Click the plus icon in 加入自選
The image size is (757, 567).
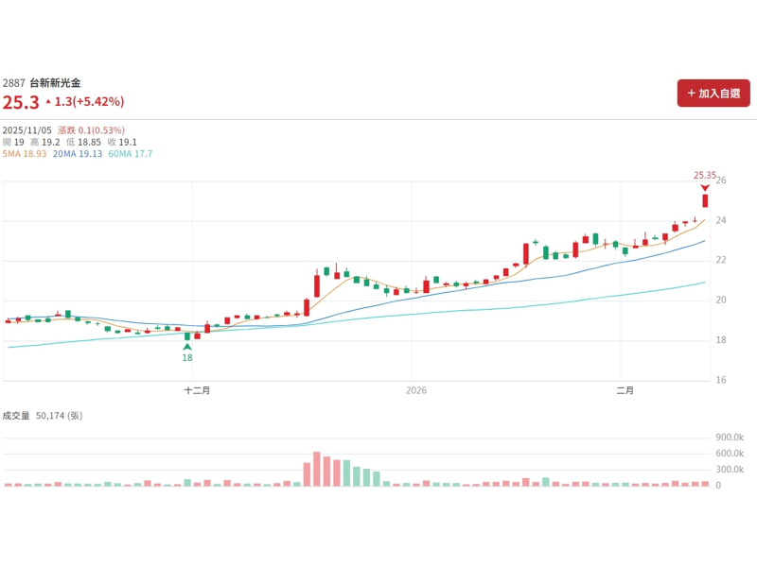(x=692, y=93)
